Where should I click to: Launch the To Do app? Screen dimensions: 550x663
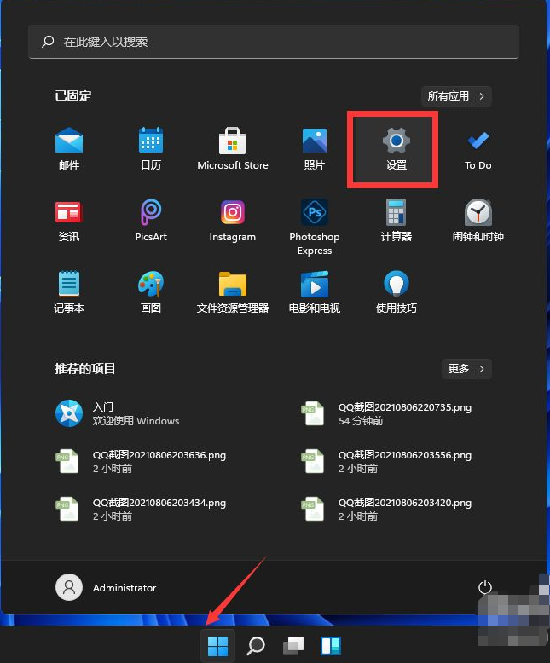[478, 149]
